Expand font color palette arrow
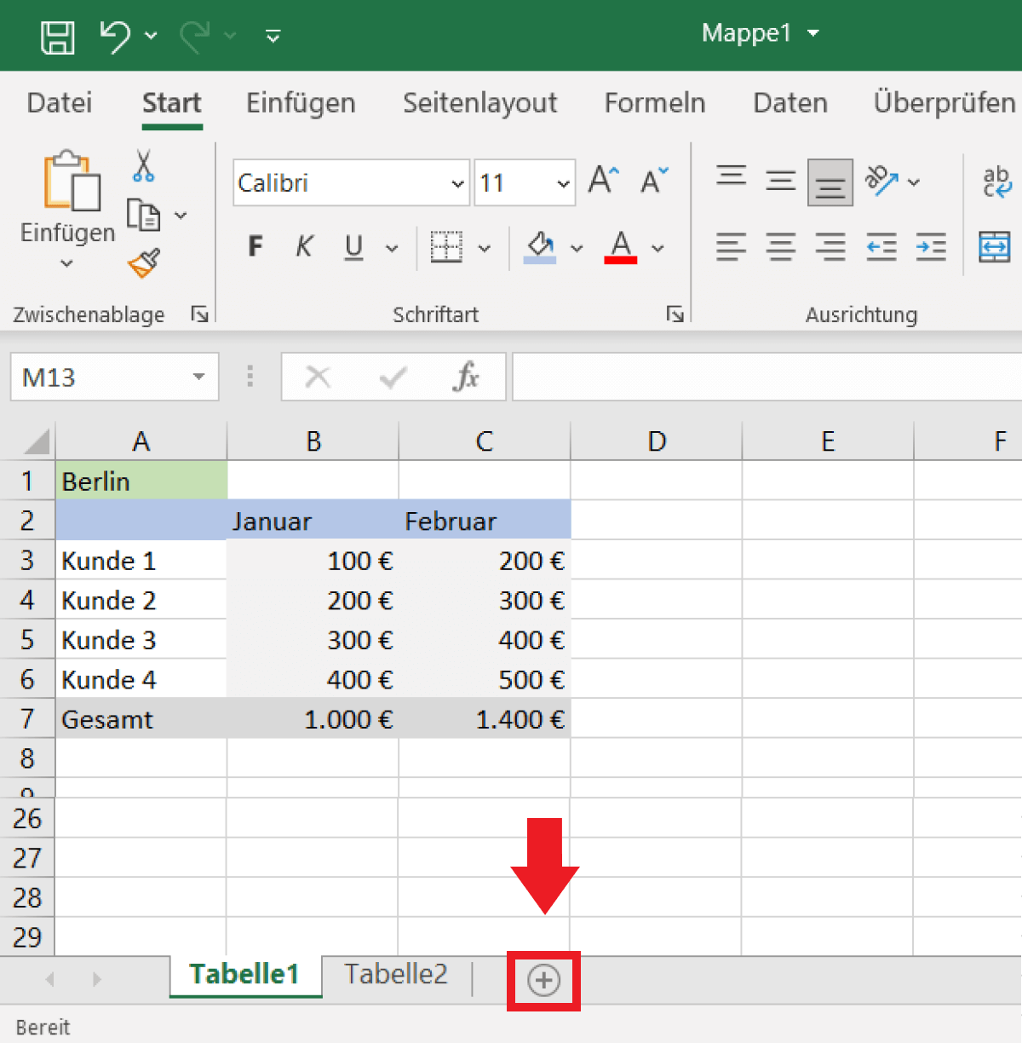This screenshot has width=1022, height=1043. pyautogui.click(x=657, y=249)
